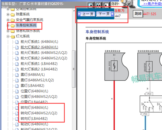The width and height of the screenshot is (162, 130).
Task: Open 雾灯(LBA6482) page
Action: coord(32,86)
